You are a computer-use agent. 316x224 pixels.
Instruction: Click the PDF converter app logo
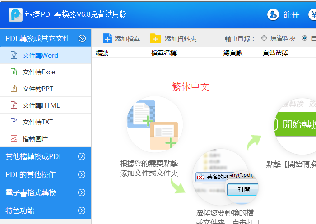click(x=15, y=14)
